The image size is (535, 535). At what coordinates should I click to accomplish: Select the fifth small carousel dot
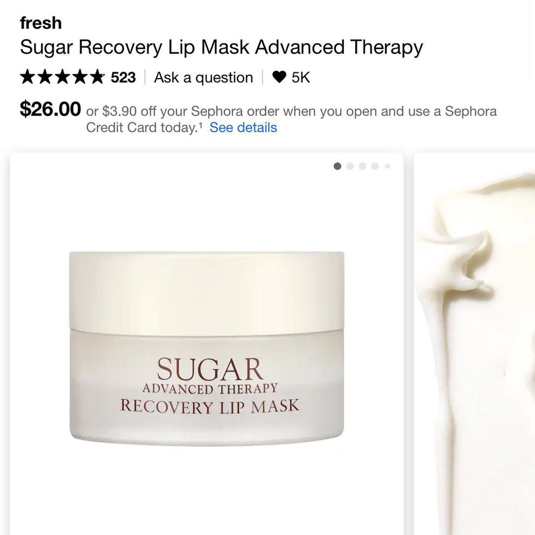point(387,166)
